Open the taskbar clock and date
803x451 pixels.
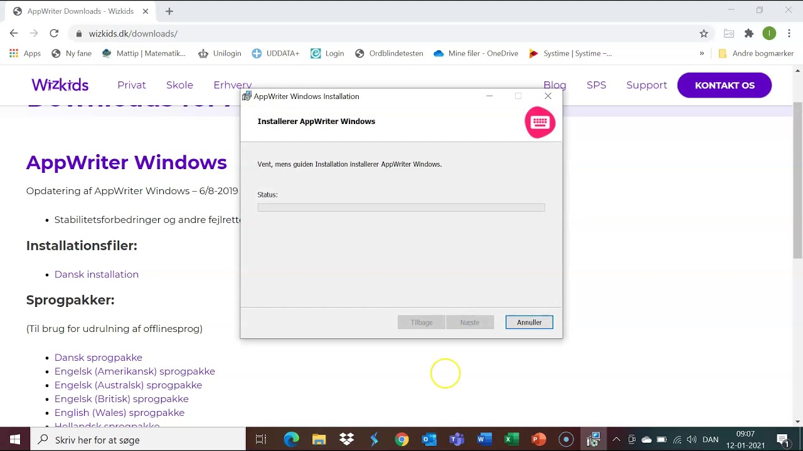pyautogui.click(x=746, y=440)
